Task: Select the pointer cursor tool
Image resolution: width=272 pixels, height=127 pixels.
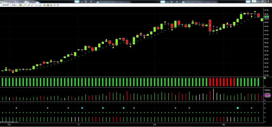Action: 36,5
